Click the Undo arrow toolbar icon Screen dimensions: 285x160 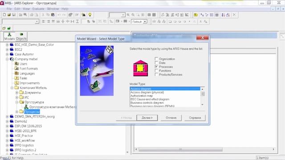point(59,15)
